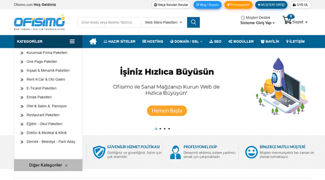Click the Hemen Başla button
This screenshot has height=180, width=325.
pyautogui.click(x=167, y=110)
